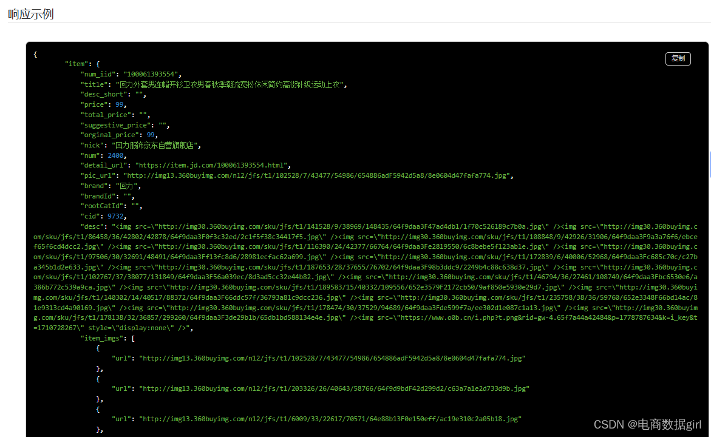Click the first item_imgs url ending 8e0604d47fafa774.jpg
Screen dimensions: 711x437
click(332, 358)
